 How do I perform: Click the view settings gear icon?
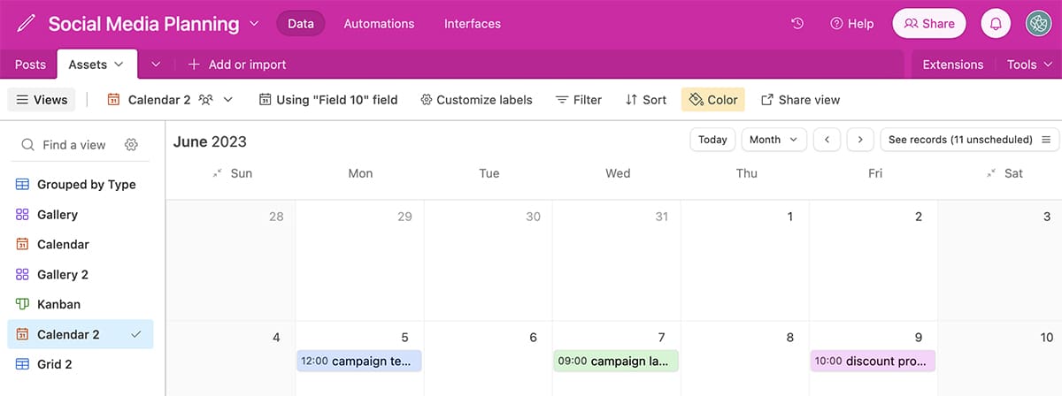131,145
